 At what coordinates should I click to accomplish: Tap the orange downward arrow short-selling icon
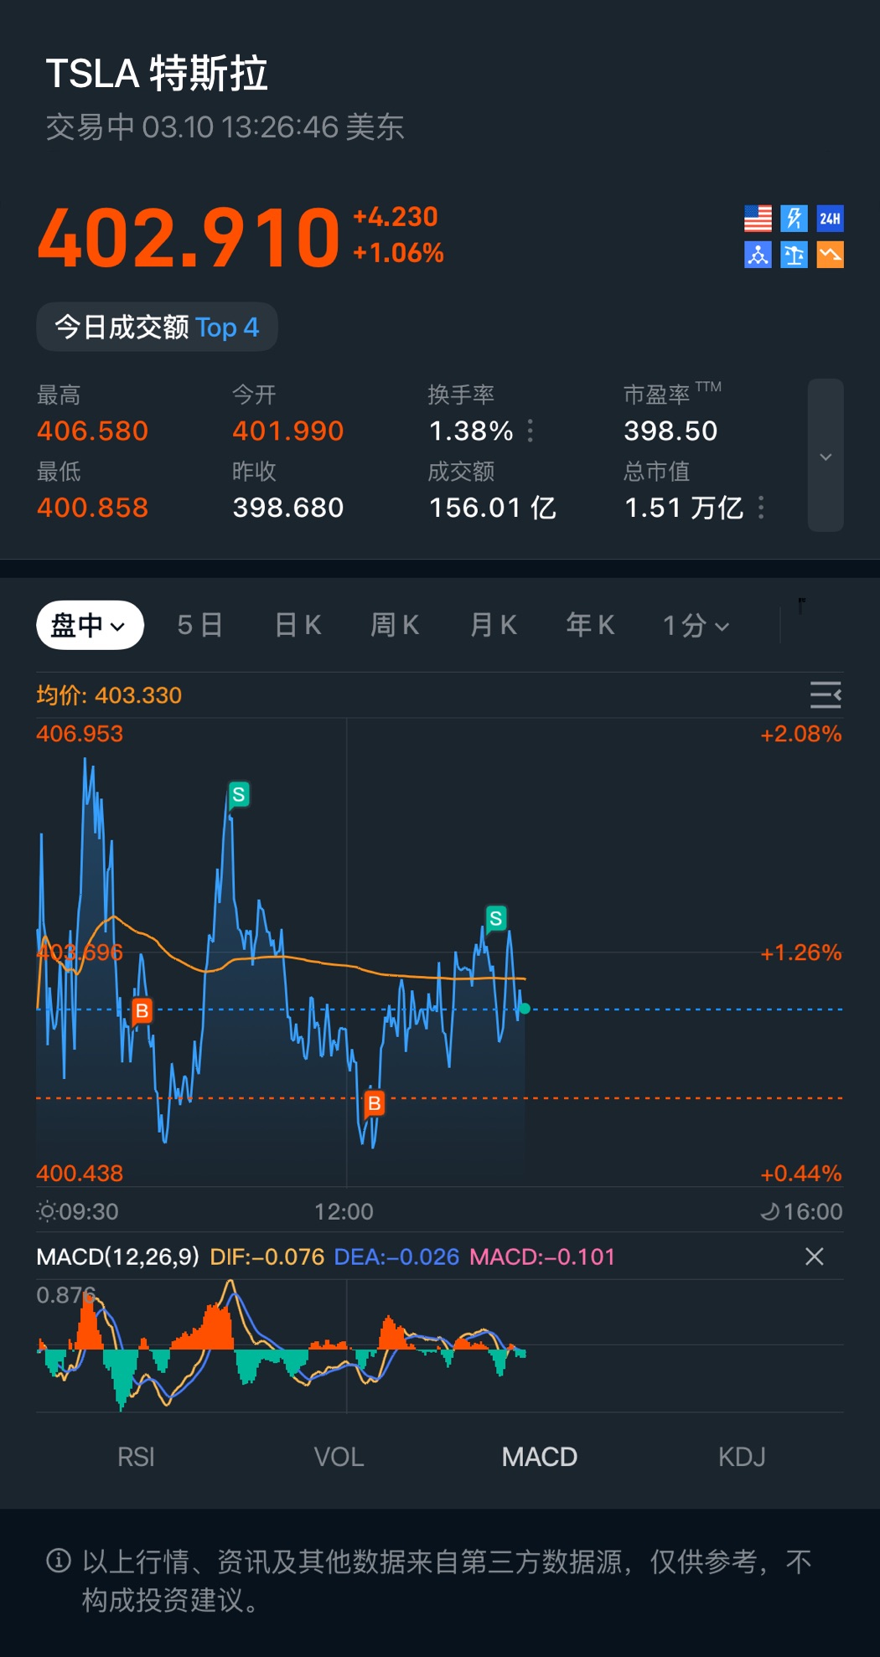pyautogui.click(x=830, y=255)
